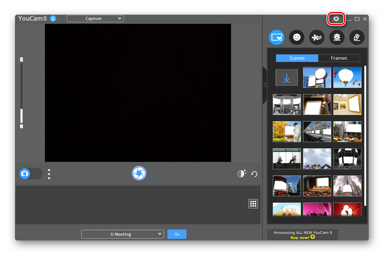Screen dimensions: 385x257
Task: Switch to the Frames tab
Action: click(x=339, y=58)
